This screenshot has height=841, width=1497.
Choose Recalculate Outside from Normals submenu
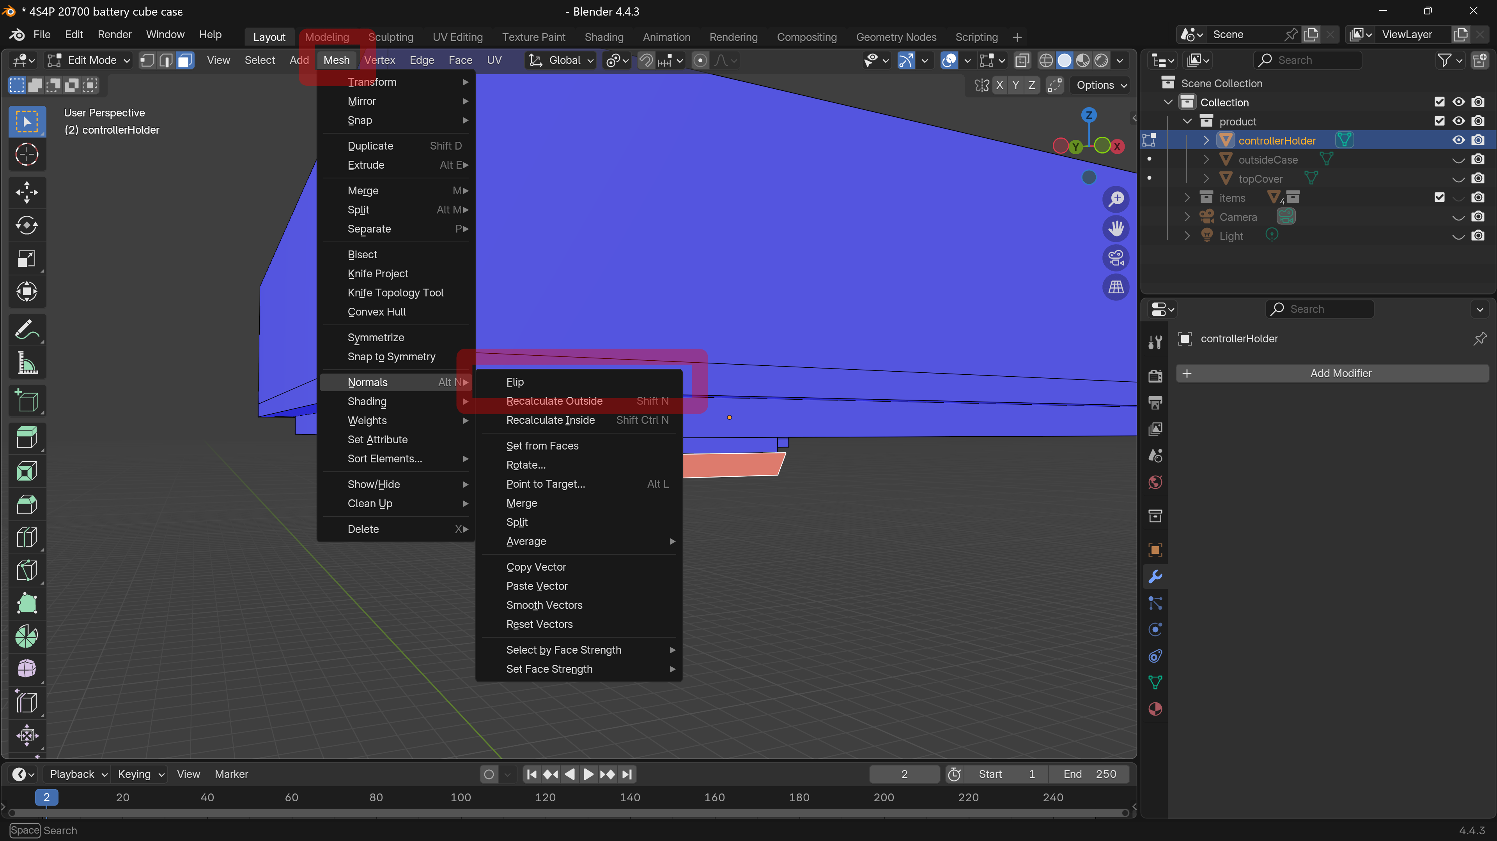(554, 401)
